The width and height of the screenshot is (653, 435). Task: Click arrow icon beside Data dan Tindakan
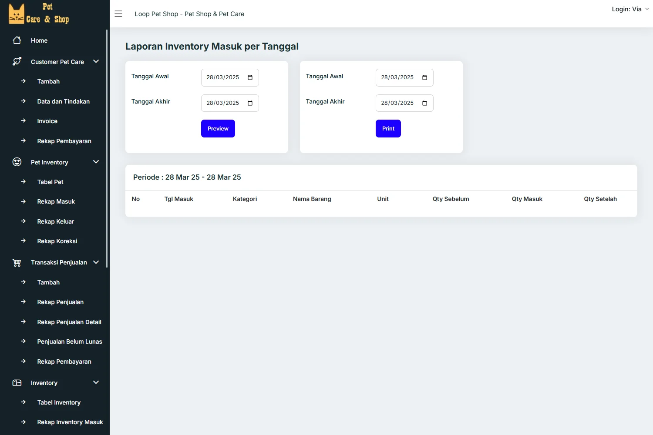point(24,101)
